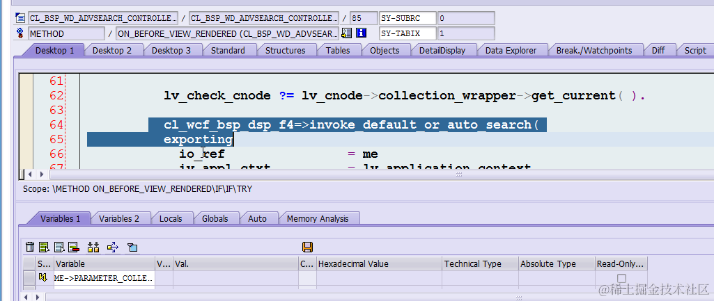714x301 pixels.
Task: Open the Desktop 3 tab
Action: point(171,51)
